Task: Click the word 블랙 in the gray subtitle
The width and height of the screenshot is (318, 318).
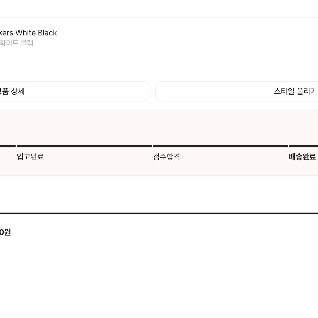Action: coord(27,43)
